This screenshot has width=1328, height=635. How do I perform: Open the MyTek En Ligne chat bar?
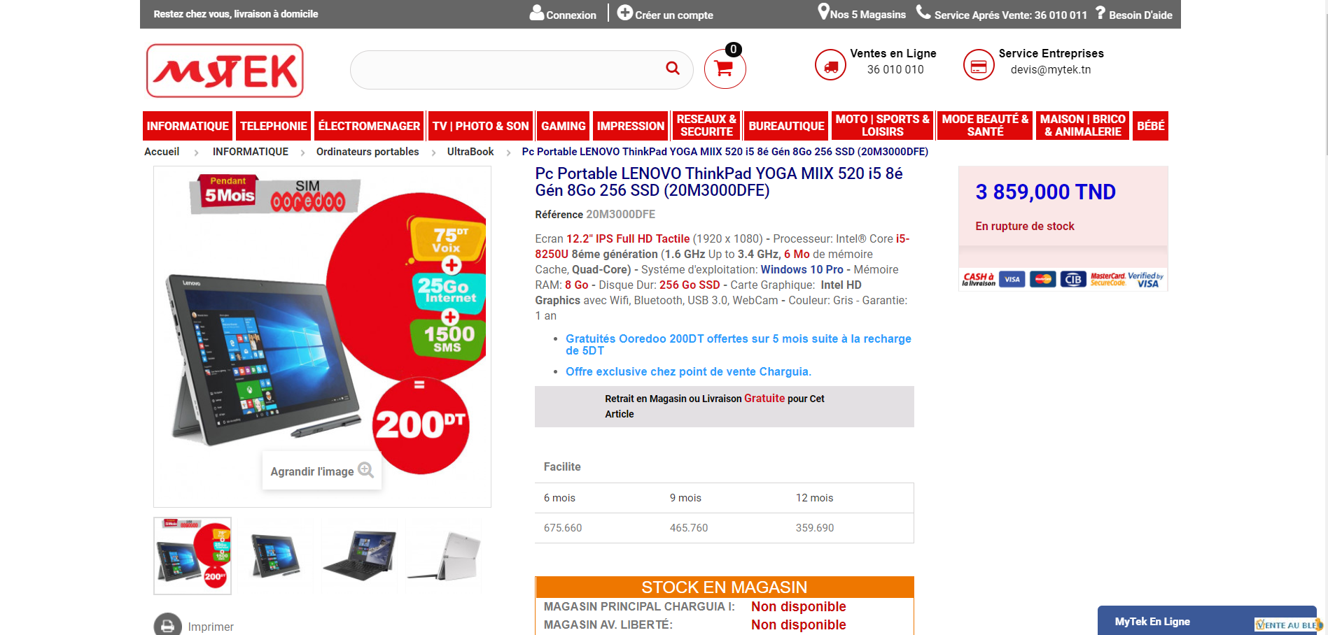[1207, 621]
